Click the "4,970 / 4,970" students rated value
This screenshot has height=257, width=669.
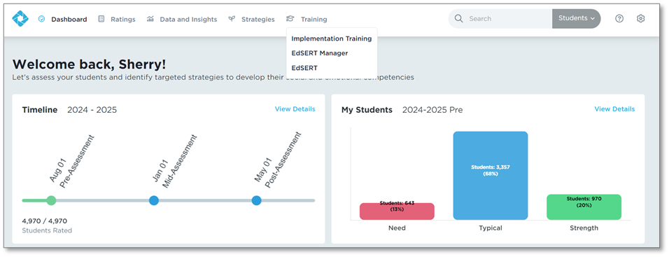[x=44, y=221]
